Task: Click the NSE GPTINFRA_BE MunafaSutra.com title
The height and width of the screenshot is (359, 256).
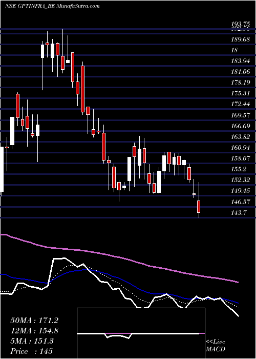Action: pyautogui.click(x=52, y=6)
